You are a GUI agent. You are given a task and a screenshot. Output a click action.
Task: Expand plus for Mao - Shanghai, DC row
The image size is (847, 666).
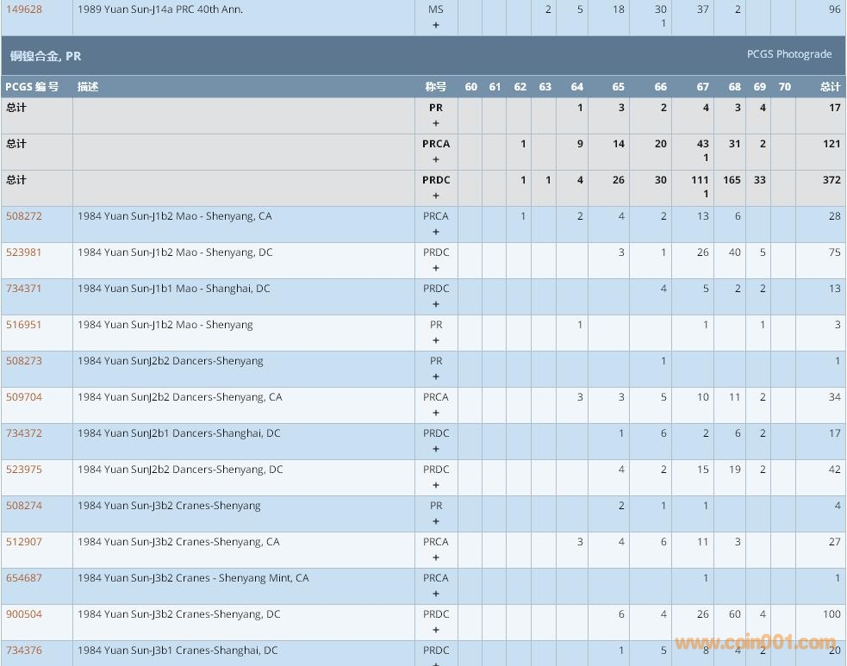435,304
